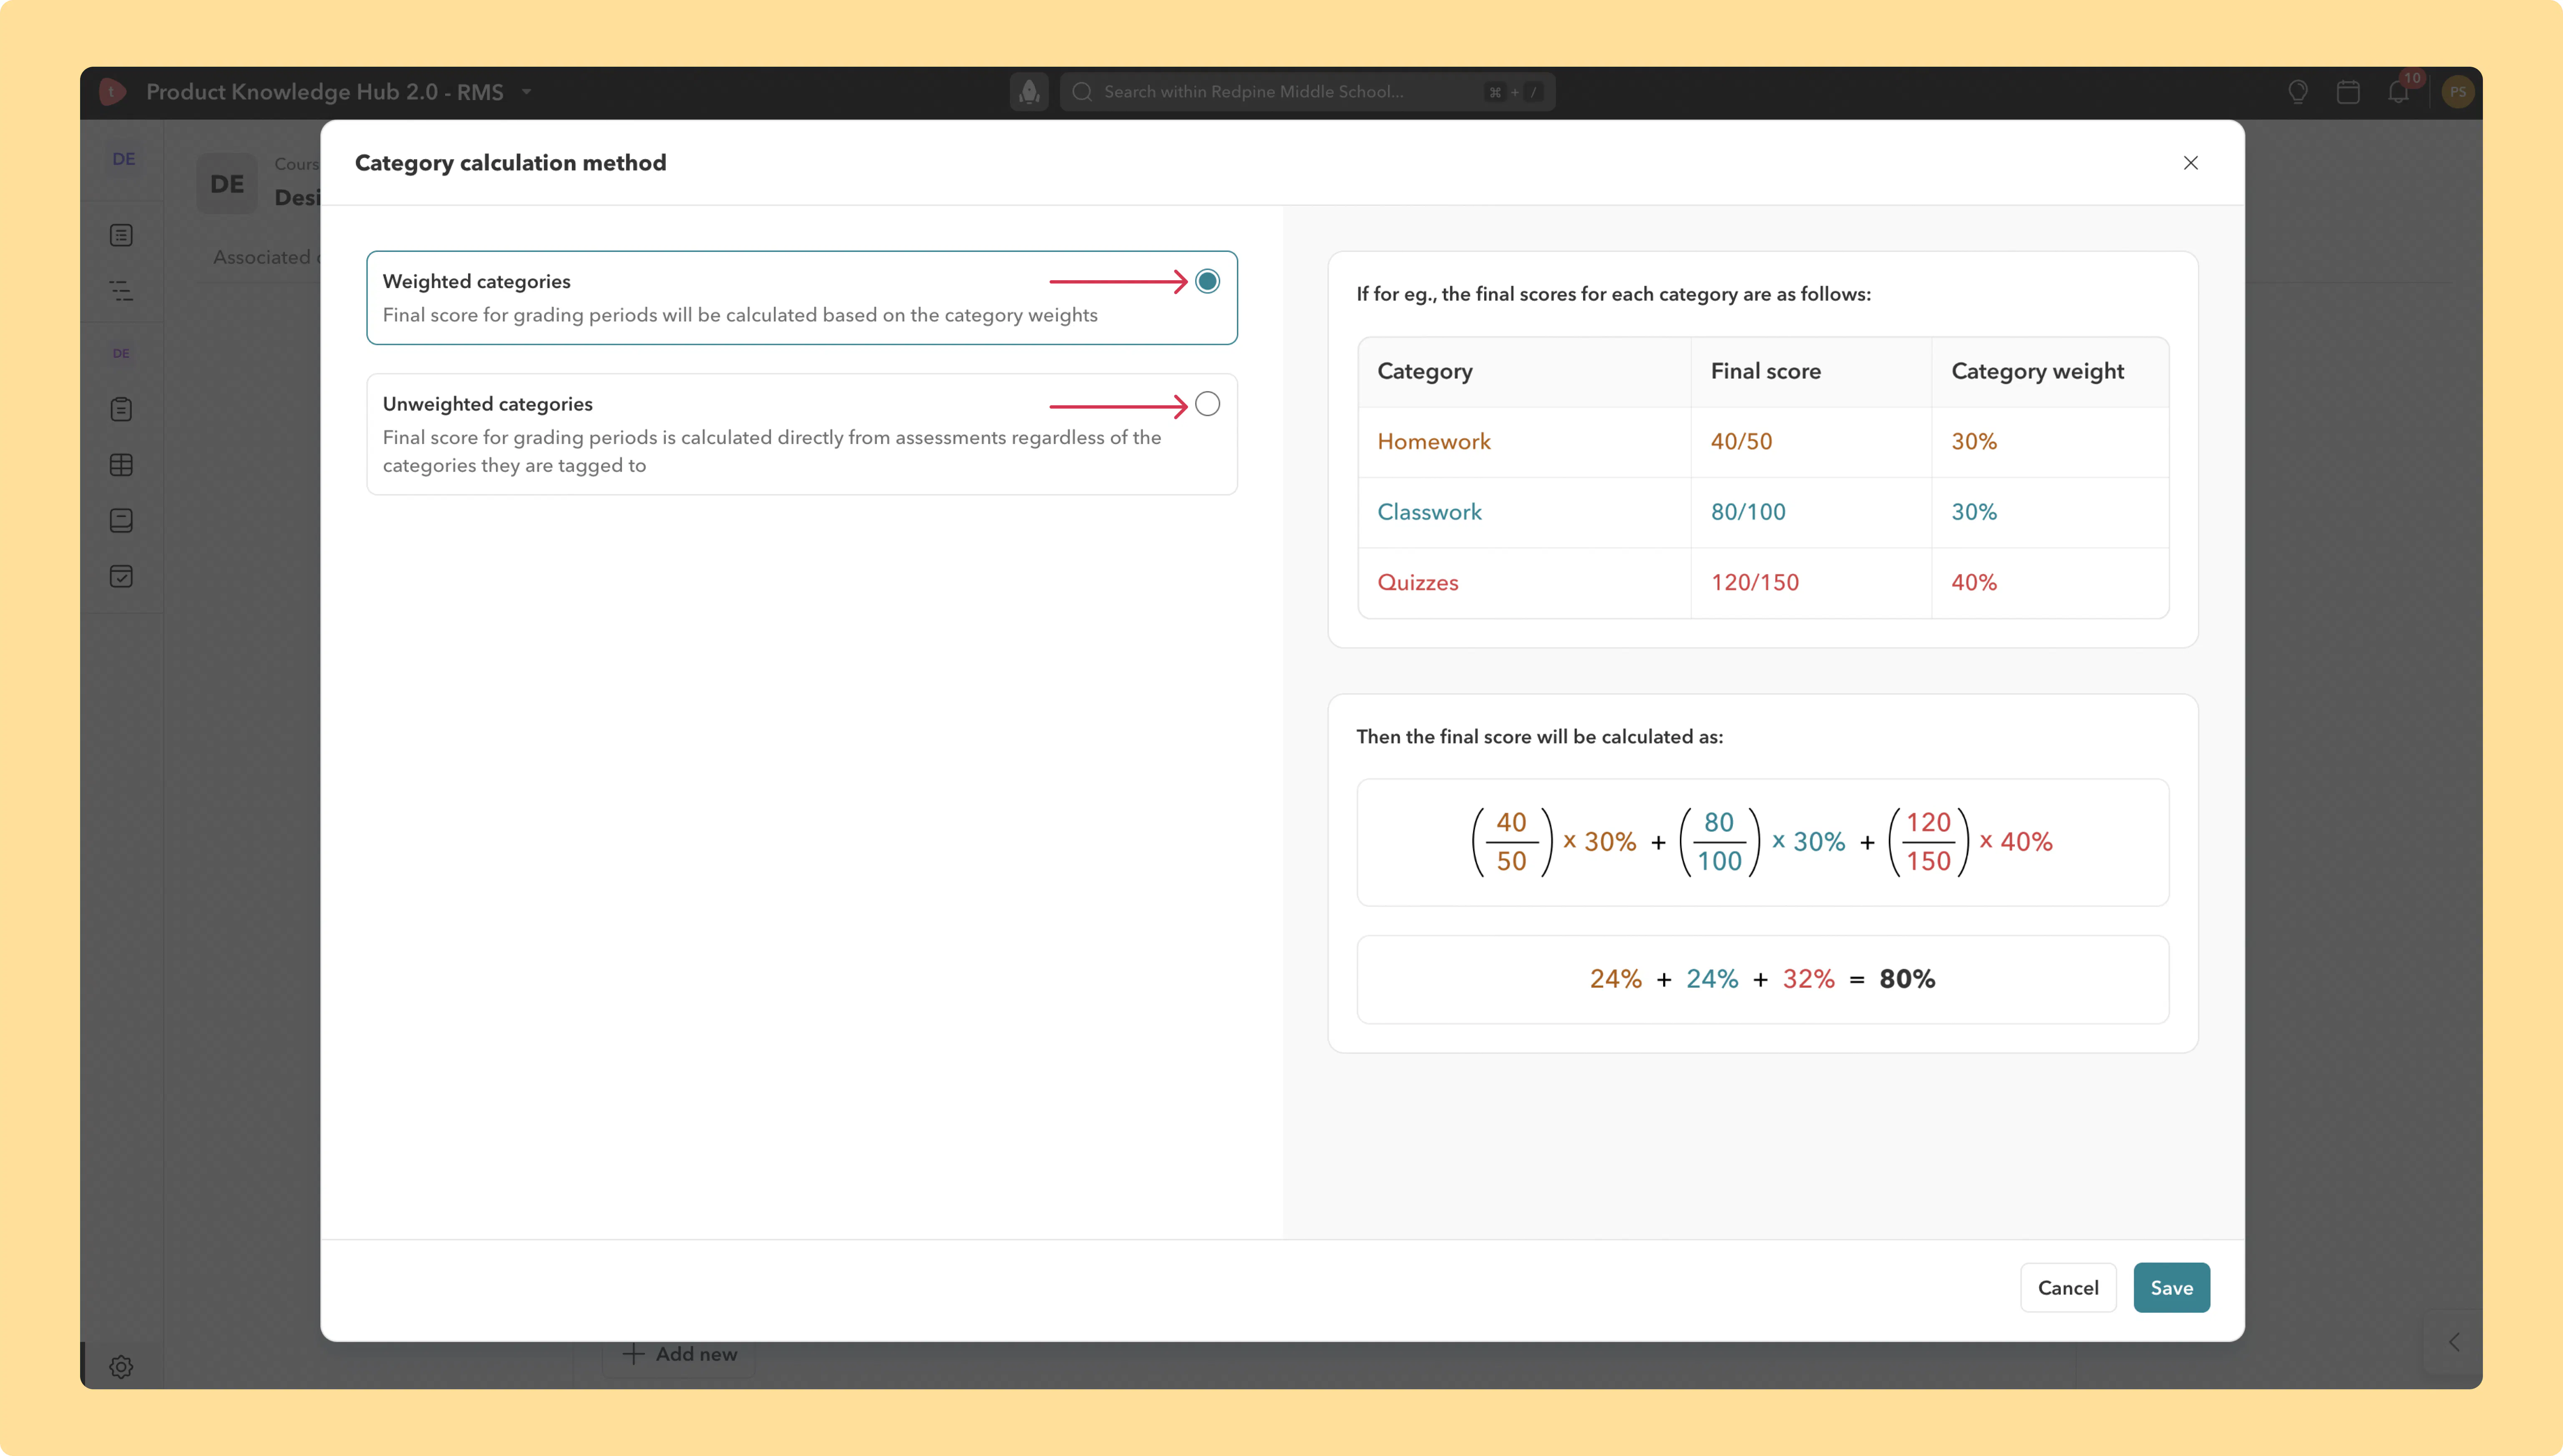Click the 40/50 final score cell
Viewport: 2563px width, 1456px height.
click(1811, 442)
